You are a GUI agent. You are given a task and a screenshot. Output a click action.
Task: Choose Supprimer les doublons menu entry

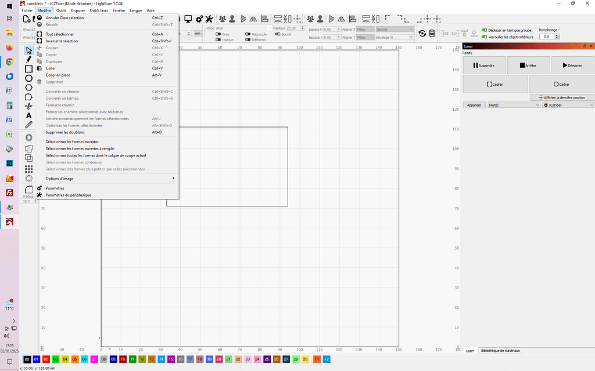coord(107,132)
